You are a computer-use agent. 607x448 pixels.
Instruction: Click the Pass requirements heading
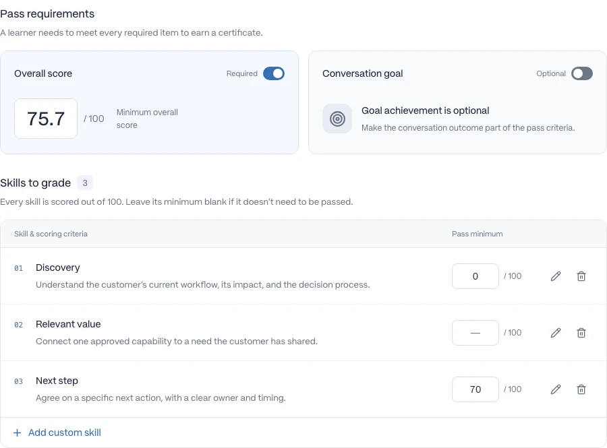click(47, 14)
